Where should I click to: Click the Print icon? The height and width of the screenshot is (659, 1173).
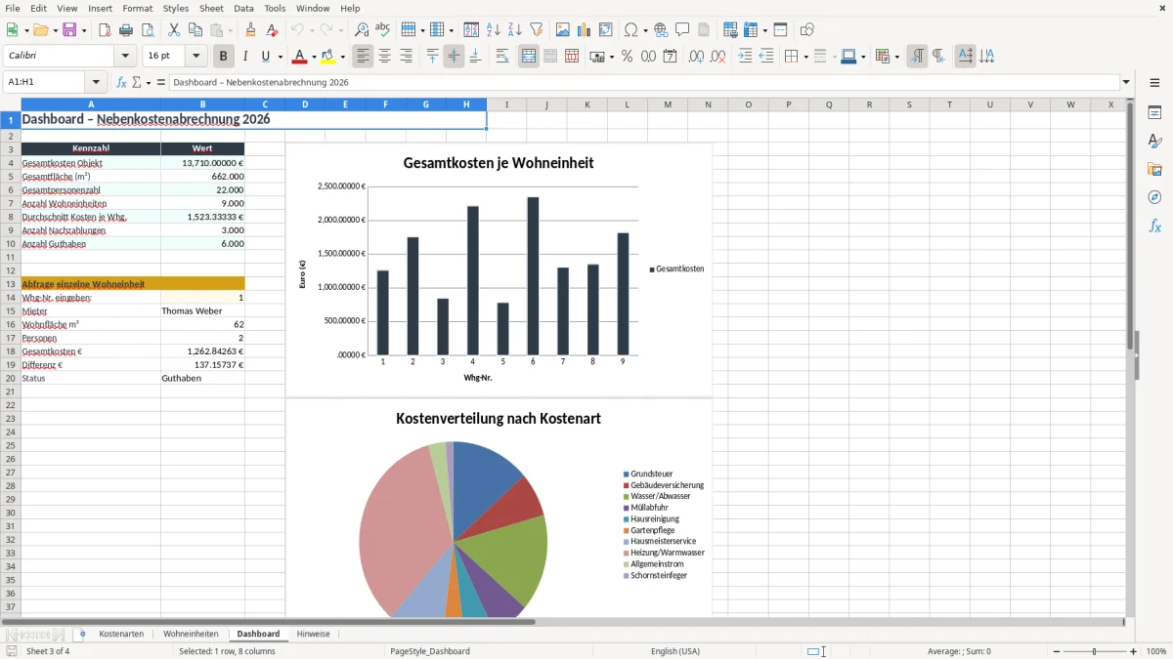tap(126, 30)
